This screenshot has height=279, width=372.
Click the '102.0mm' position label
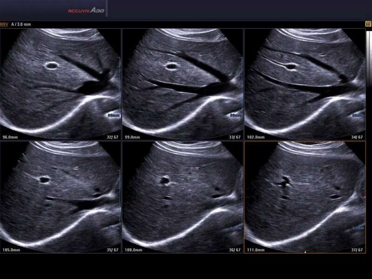tap(255, 137)
